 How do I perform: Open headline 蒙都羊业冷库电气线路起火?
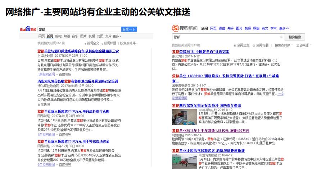point(209,150)
